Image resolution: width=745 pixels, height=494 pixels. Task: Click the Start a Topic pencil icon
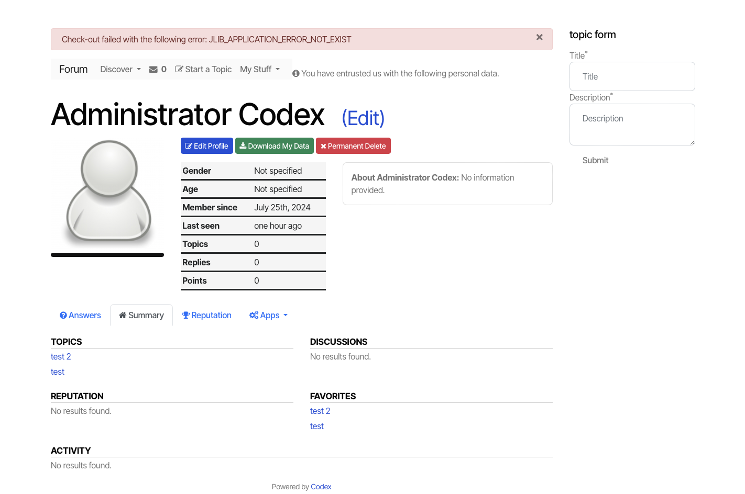(x=179, y=70)
